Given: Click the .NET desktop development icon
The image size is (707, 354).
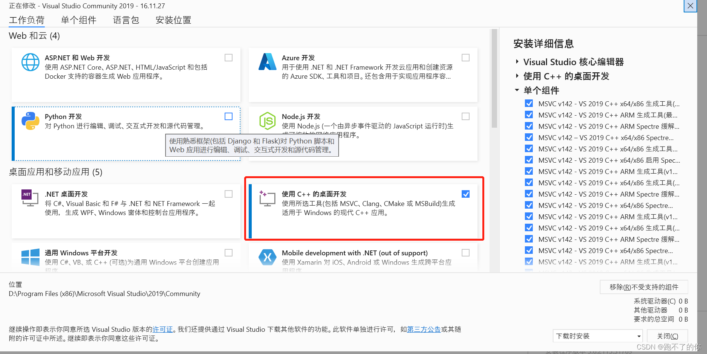Looking at the screenshot, I should [x=30, y=198].
